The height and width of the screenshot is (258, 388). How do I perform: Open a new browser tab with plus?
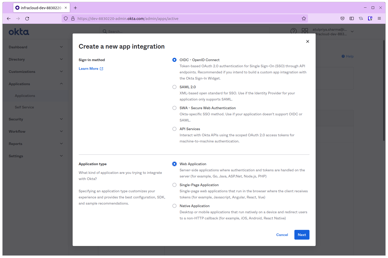click(x=75, y=8)
